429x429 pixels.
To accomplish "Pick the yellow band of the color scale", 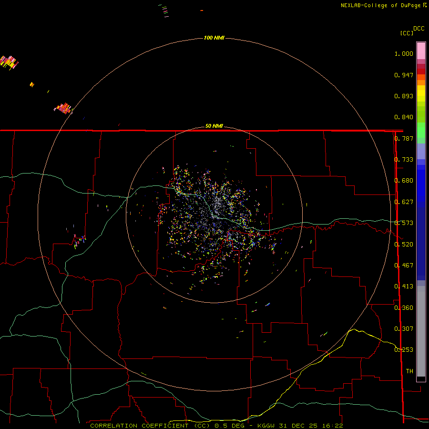I will tap(421, 93).
